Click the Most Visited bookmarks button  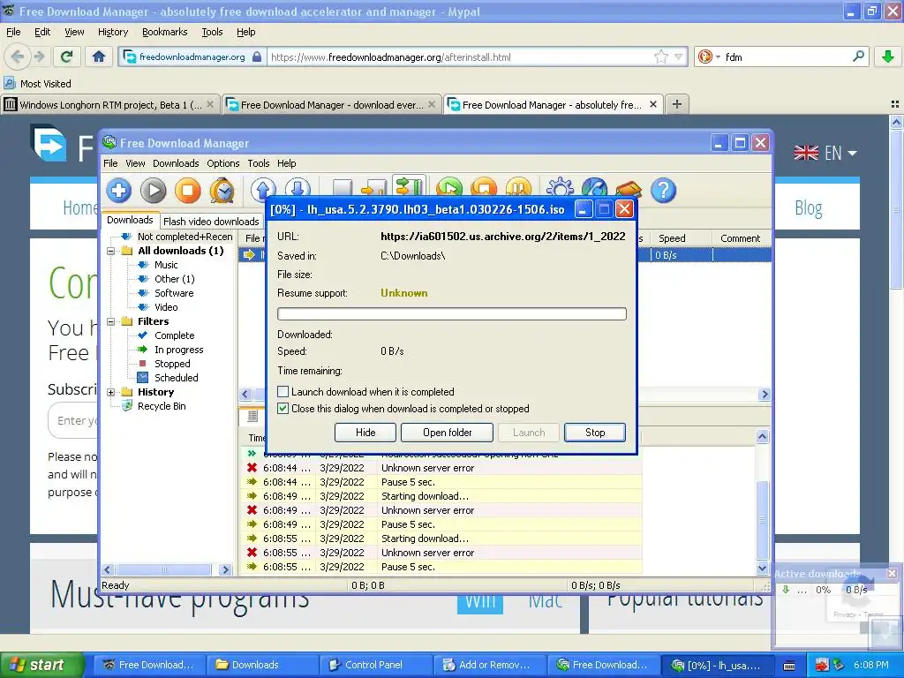tap(38, 84)
